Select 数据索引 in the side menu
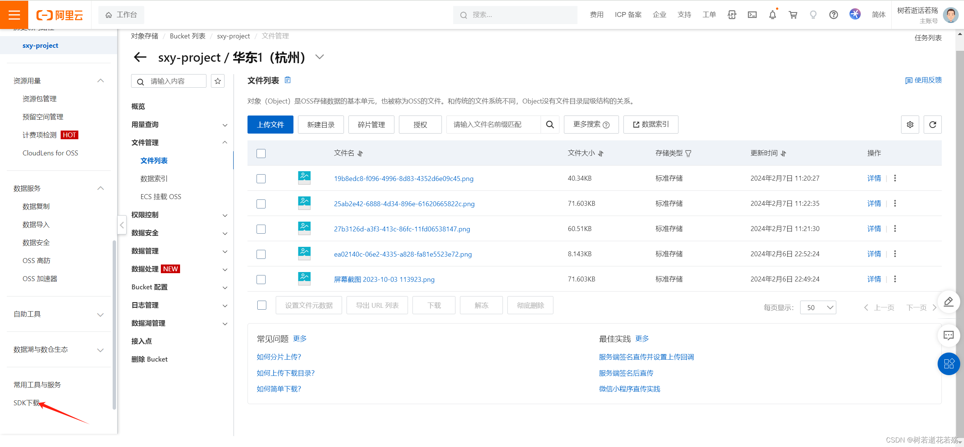This screenshot has width=964, height=447. pos(154,179)
